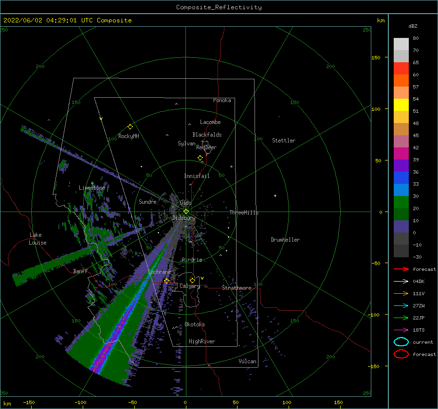Click the ThreeHills label
This screenshot has width=438, height=409.
pyautogui.click(x=244, y=213)
